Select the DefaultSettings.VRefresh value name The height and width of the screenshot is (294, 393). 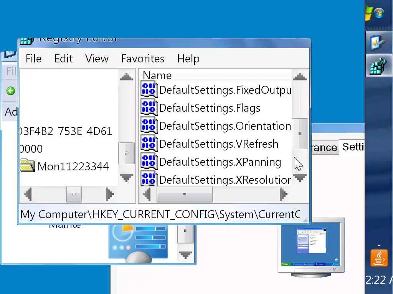click(219, 144)
